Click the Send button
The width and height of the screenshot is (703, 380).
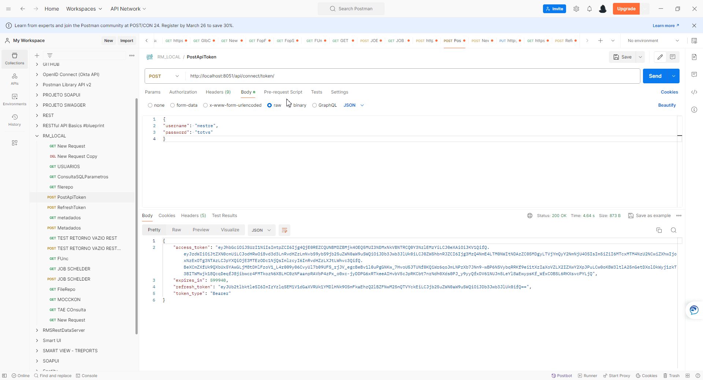tap(655, 76)
